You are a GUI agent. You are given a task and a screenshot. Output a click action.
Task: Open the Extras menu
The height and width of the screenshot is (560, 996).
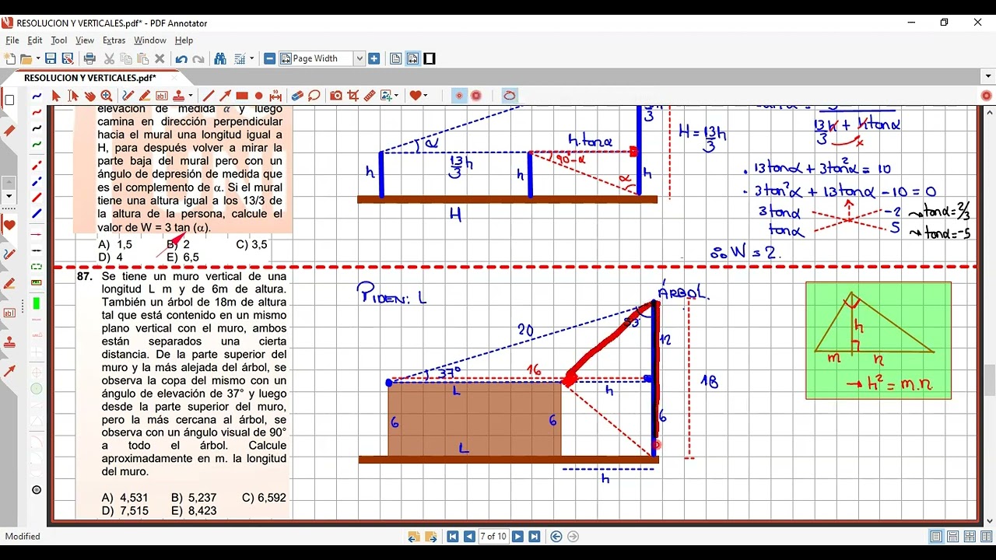click(x=114, y=40)
